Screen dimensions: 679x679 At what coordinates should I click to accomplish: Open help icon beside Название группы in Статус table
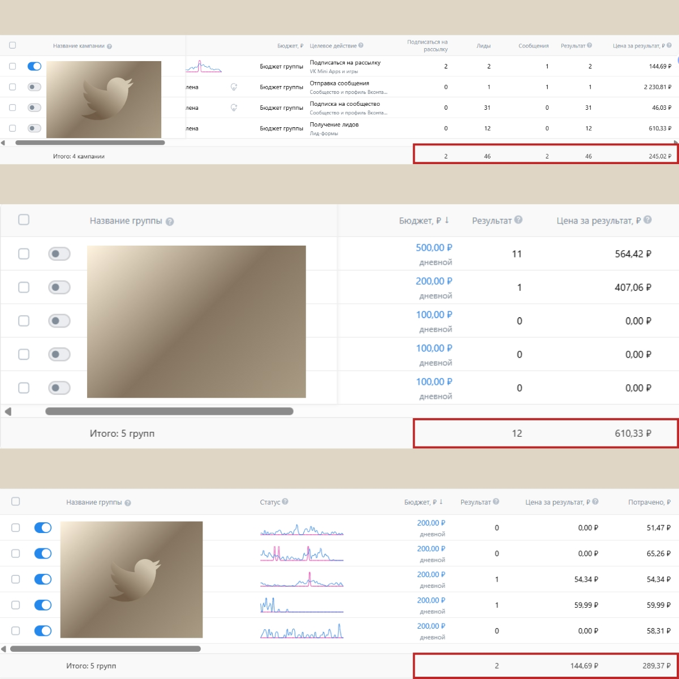pos(128,503)
